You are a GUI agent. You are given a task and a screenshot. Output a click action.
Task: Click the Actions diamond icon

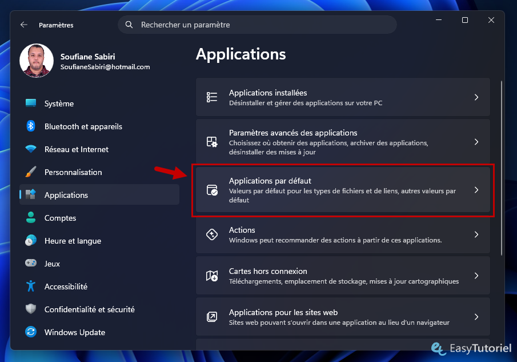pos(212,234)
